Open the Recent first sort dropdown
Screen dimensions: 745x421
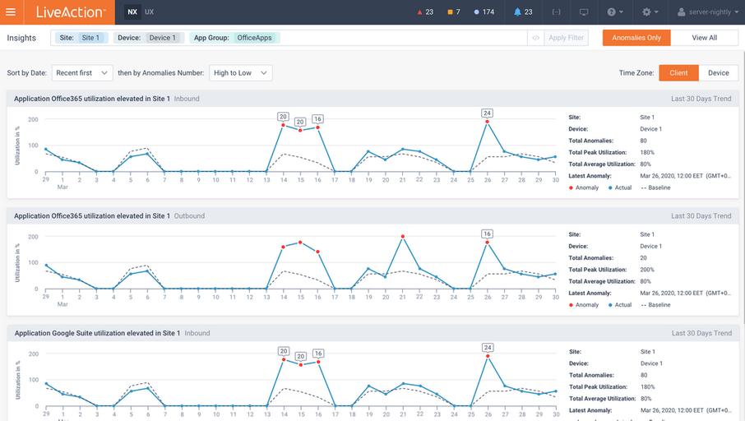(82, 72)
